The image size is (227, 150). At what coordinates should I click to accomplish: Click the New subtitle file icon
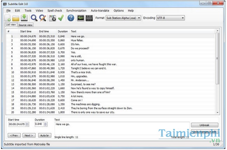tap(7, 18)
